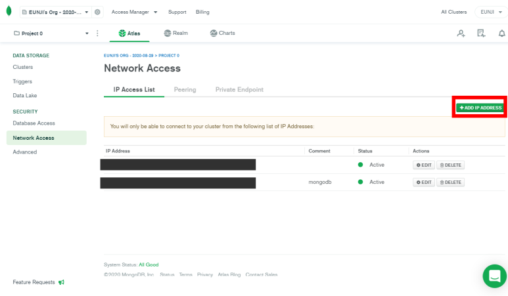Click the invite user icon
508x296 pixels.
tap(461, 33)
